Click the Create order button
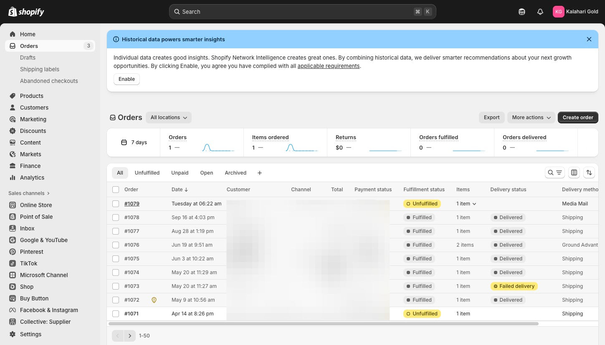Viewport: 605px width, 345px height. (578, 117)
